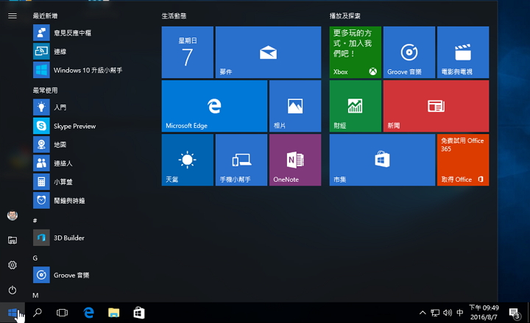Open taskbar search magnifier

point(38,313)
